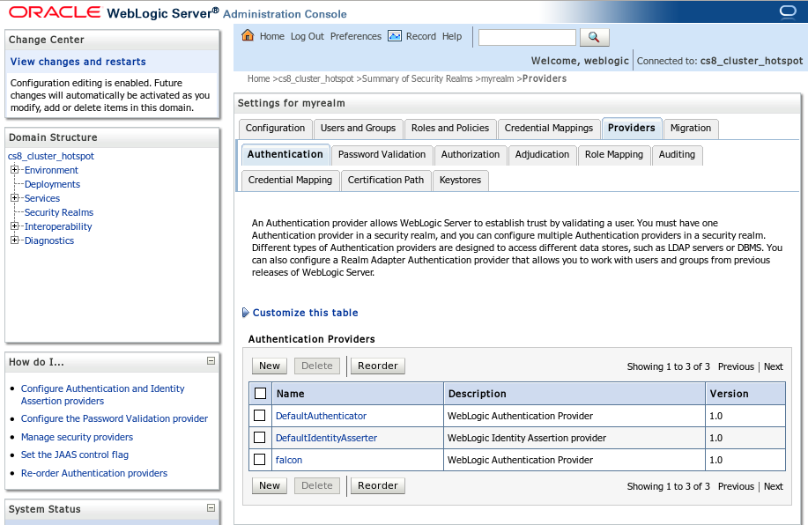Click the Log Out link
Image resolution: width=808 pixels, height=525 pixels.
coord(308,37)
